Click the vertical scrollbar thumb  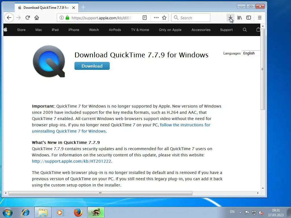click(x=263, y=69)
